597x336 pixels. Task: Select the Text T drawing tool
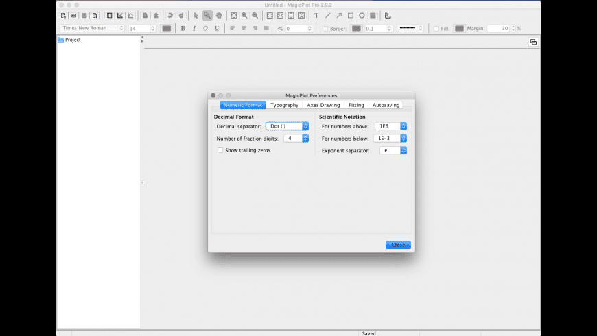[316, 16]
